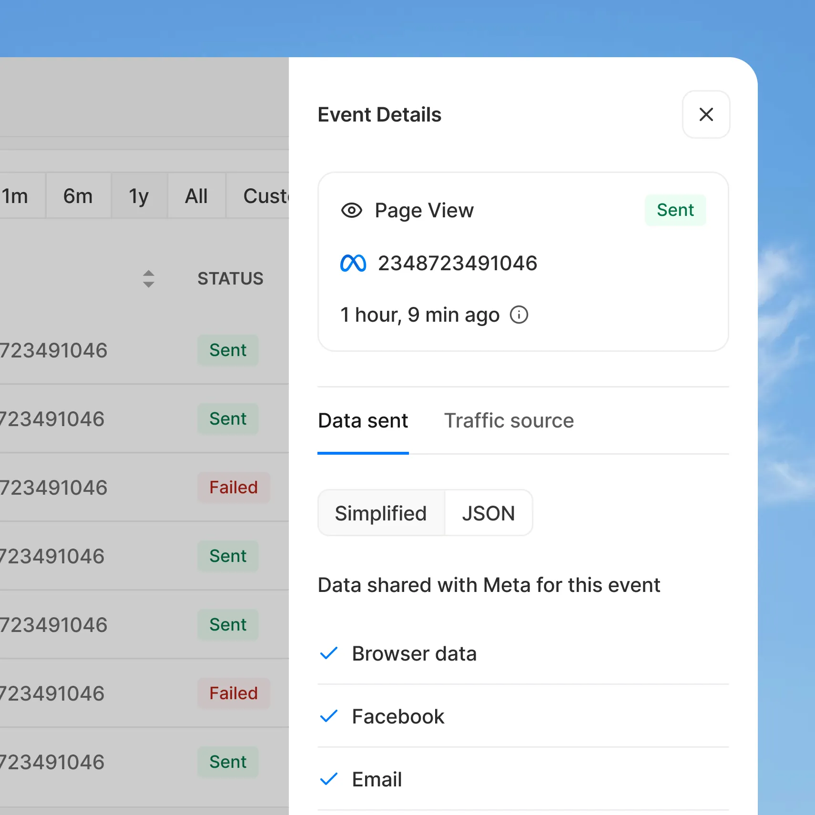Click the checkmark beside Email
The height and width of the screenshot is (815, 815).
click(x=329, y=779)
